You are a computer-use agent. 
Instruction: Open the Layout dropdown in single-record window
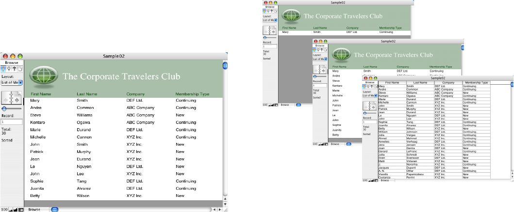click(x=270, y=20)
